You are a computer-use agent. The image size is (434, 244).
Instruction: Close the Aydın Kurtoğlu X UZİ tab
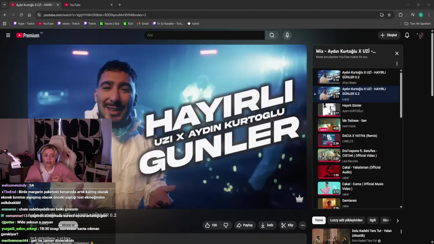(58, 5)
